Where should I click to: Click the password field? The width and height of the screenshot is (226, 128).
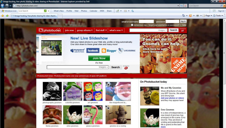(172, 21)
